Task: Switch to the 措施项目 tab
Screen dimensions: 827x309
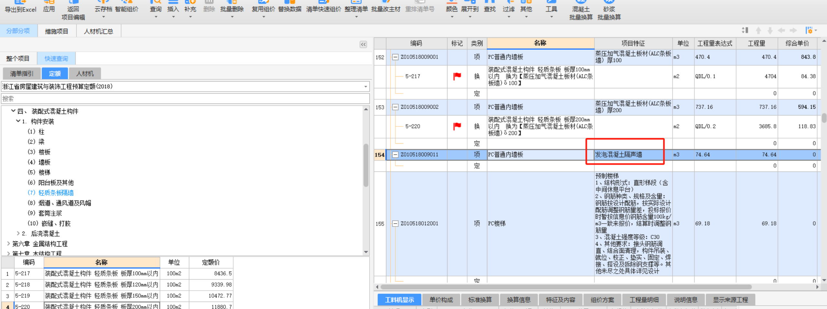Action: pyautogui.click(x=57, y=31)
